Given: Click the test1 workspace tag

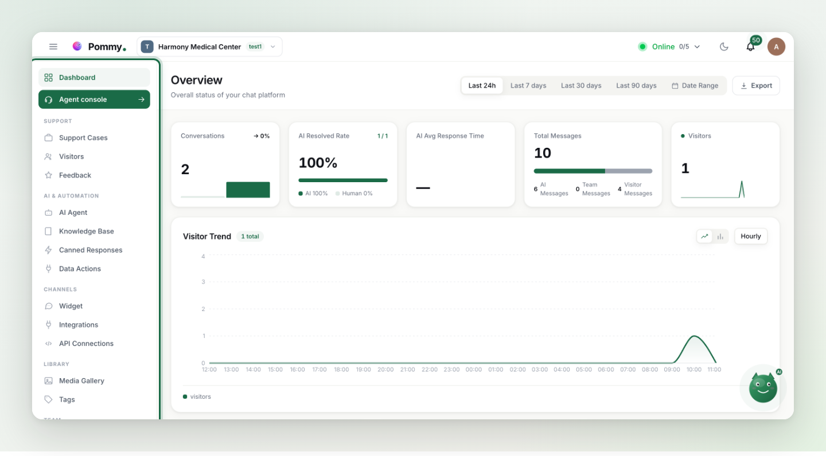Looking at the screenshot, I should (x=255, y=47).
